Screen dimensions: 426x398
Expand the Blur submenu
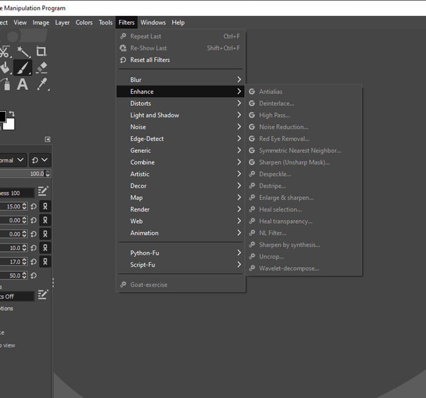181,79
